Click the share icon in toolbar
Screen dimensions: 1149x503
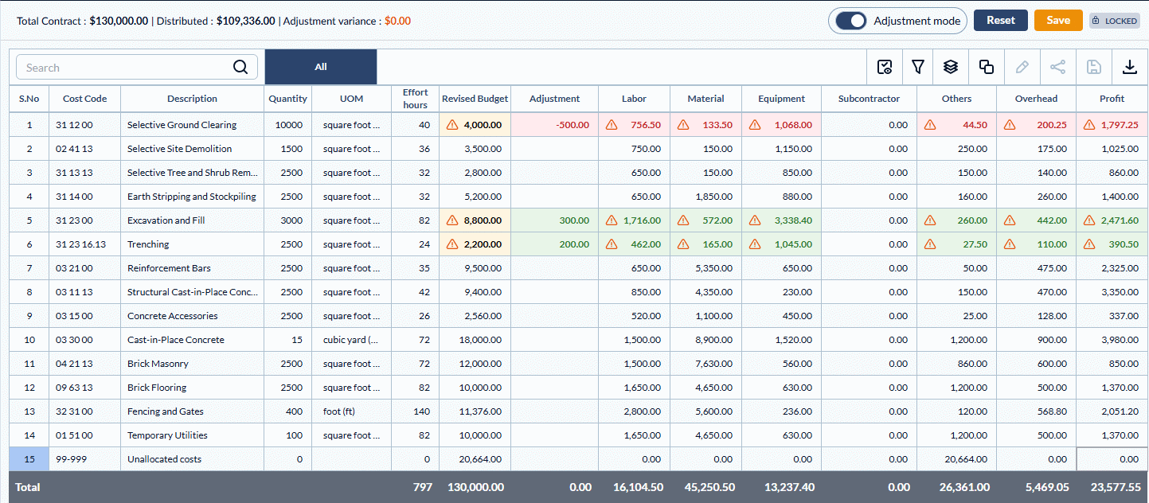point(1057,68)
